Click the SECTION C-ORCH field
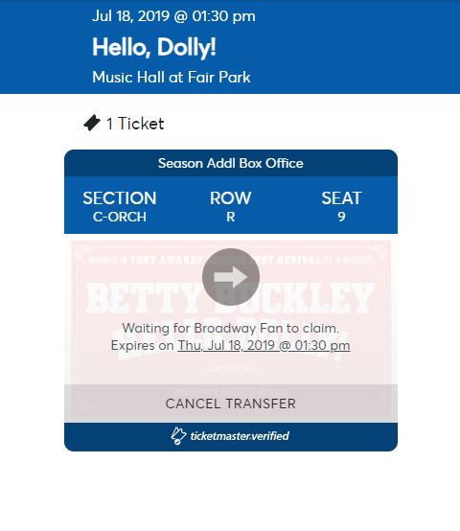Image resolution: width=460 pixels, height=531 pixels. (x=120, y=207)
